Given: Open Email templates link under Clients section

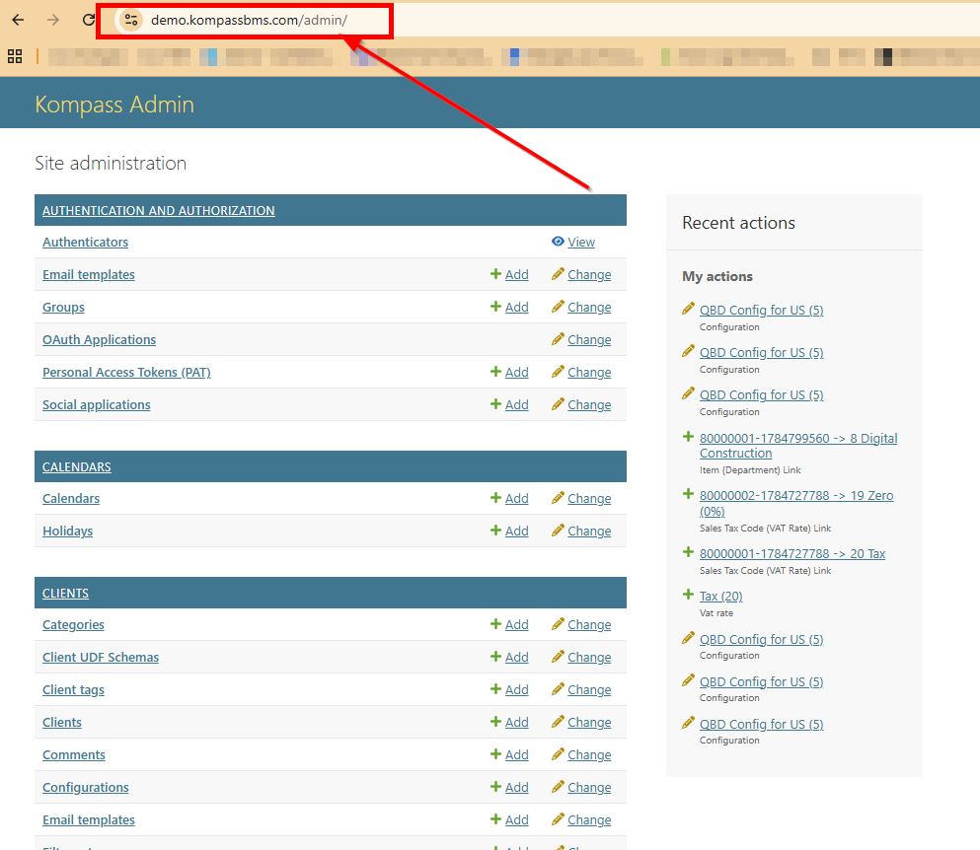Looking at the screenshot, I should (89, 819).
